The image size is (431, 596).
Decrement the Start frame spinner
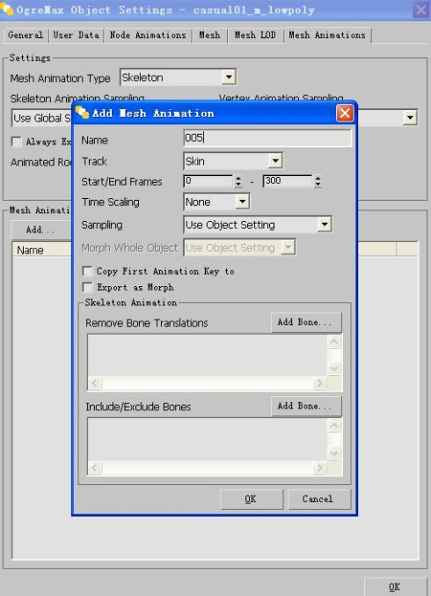pyautogui.click(x=238, y=185)
